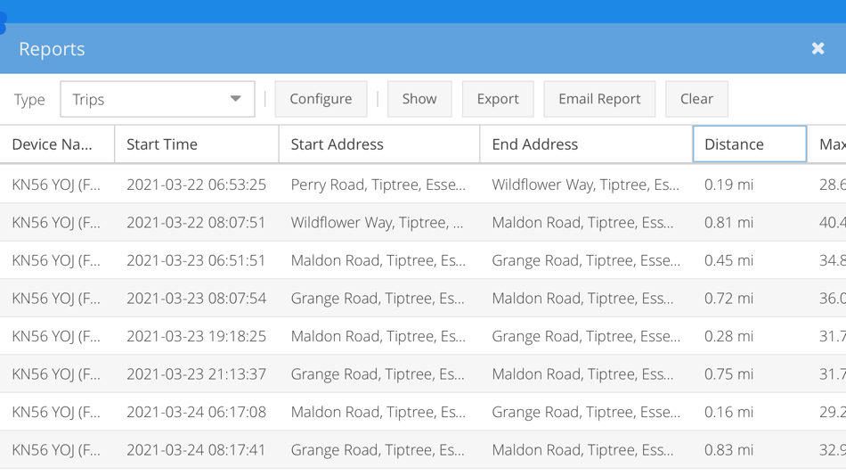Click device name in 19:18:25 row

56,336
